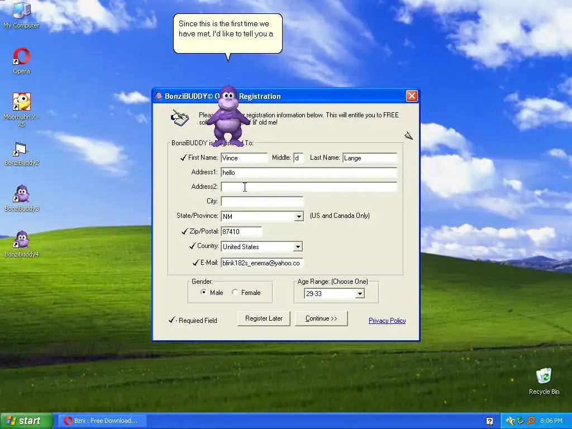This screenshot has width=572, height=429.
Task: Open the My Computer desktop icon
Action: tap(21, 15)
